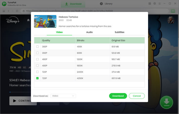Open the Download tab in header

tap(73, 4)
